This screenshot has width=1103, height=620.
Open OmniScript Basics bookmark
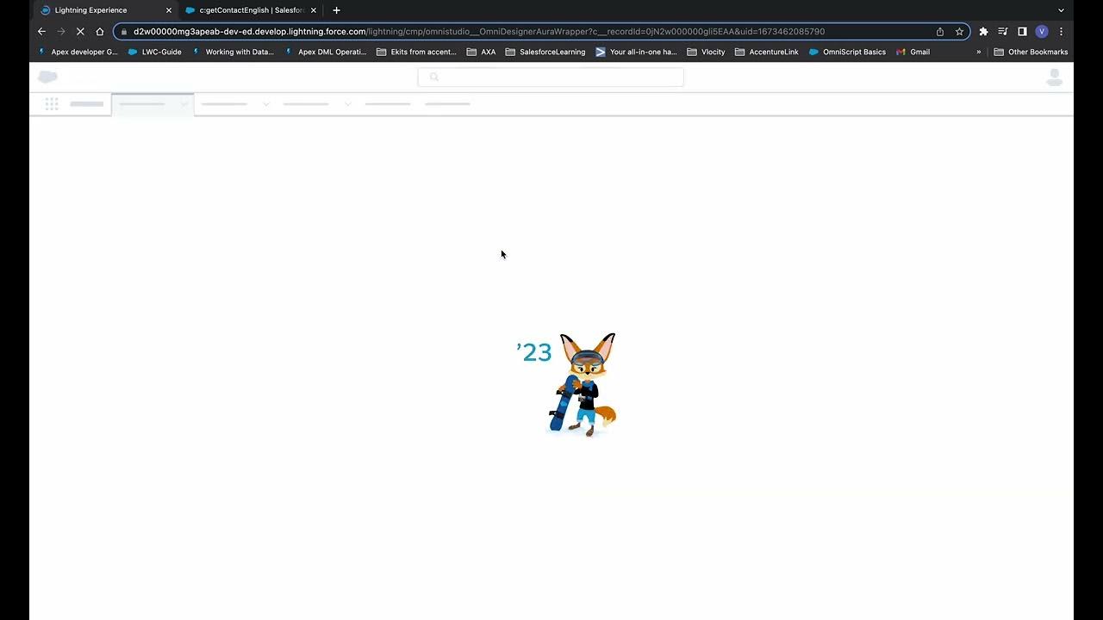[847, 52]
